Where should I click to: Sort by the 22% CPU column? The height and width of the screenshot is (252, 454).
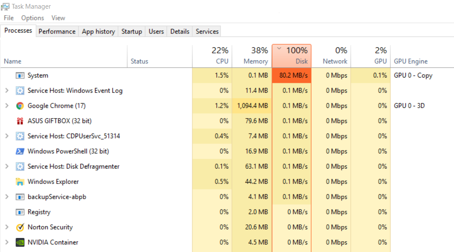click(x=212, y=56)
